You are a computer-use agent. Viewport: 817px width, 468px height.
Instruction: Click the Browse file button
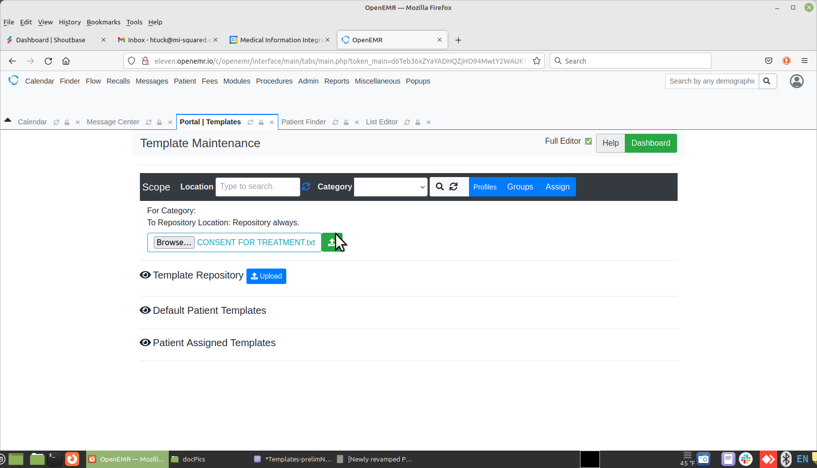coord(174,243)
